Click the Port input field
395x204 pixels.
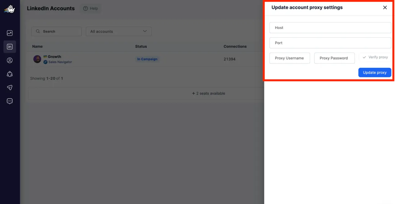click(x=330, y=43)
